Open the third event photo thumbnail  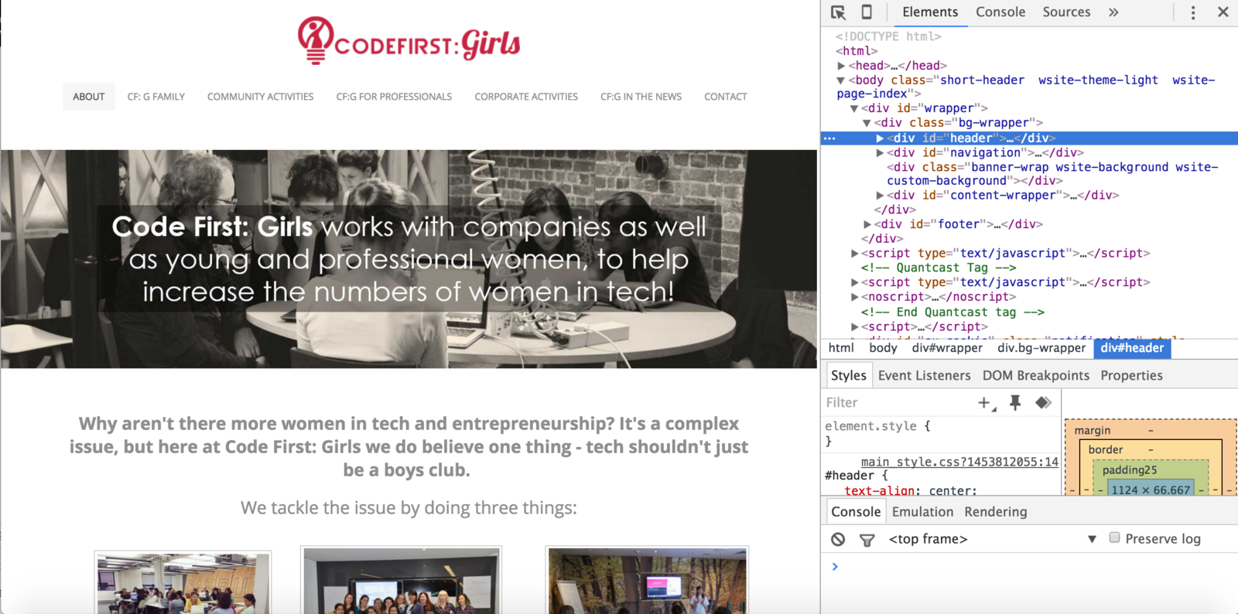tap(648, 581)
